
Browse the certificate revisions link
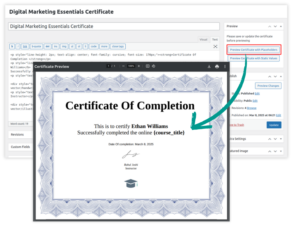point(251,108)
